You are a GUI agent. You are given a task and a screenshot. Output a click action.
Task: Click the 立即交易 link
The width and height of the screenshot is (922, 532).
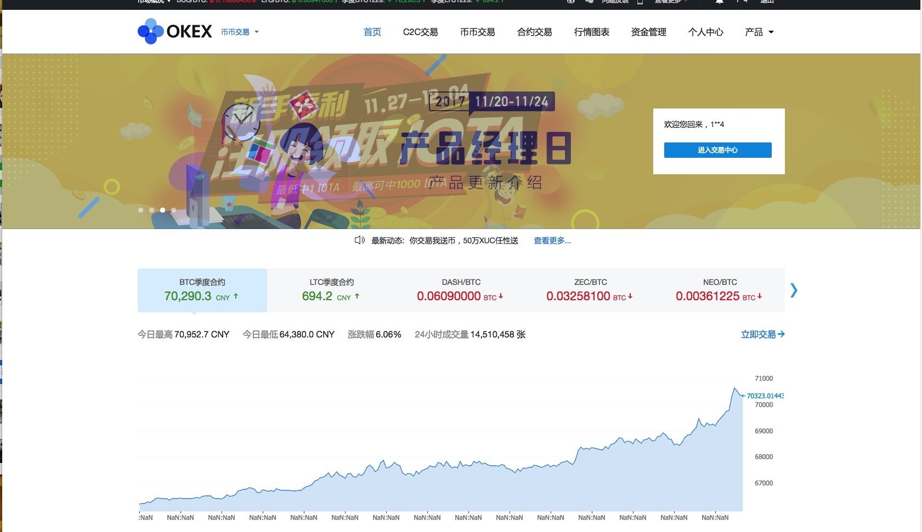coord(762,334)
